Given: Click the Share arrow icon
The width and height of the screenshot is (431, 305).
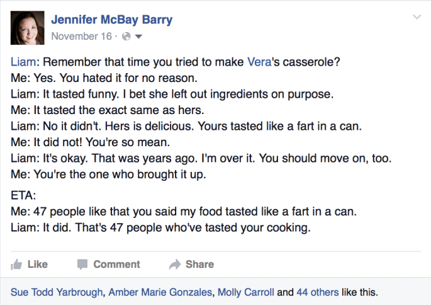Looking at the screenshot, I should pyautogui.click(x=175, y=265).
